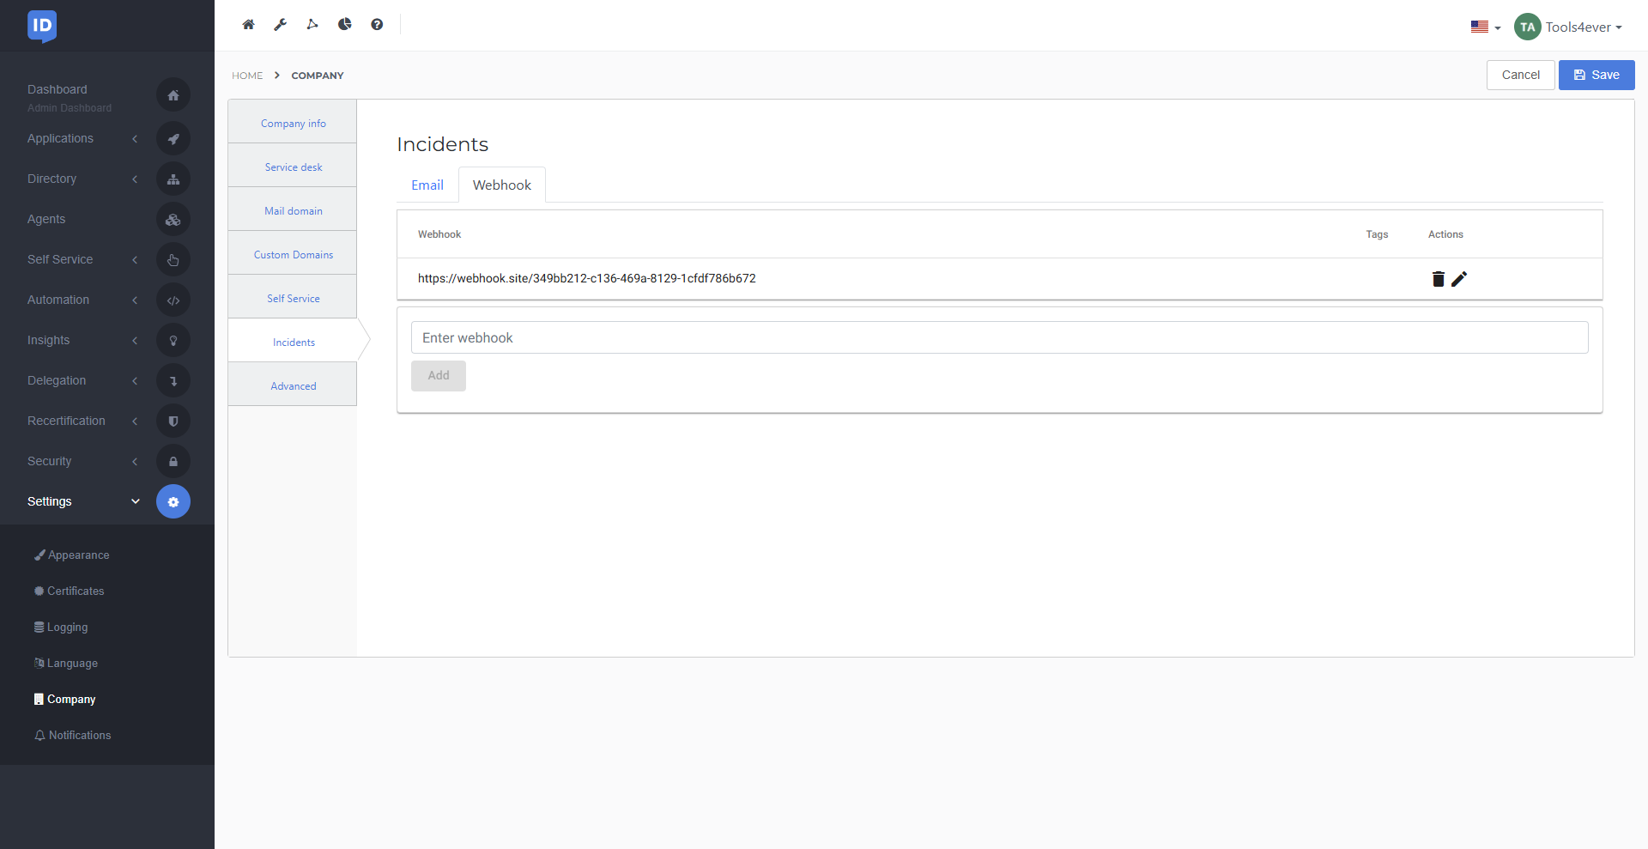Click the ID logo in the sidebar header
1648x849 pixels.
42,26
